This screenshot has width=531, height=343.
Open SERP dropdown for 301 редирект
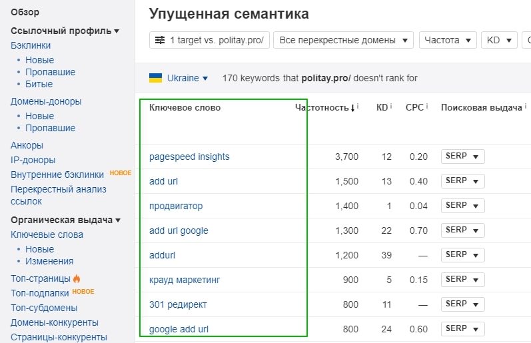(x=462, y=304)
